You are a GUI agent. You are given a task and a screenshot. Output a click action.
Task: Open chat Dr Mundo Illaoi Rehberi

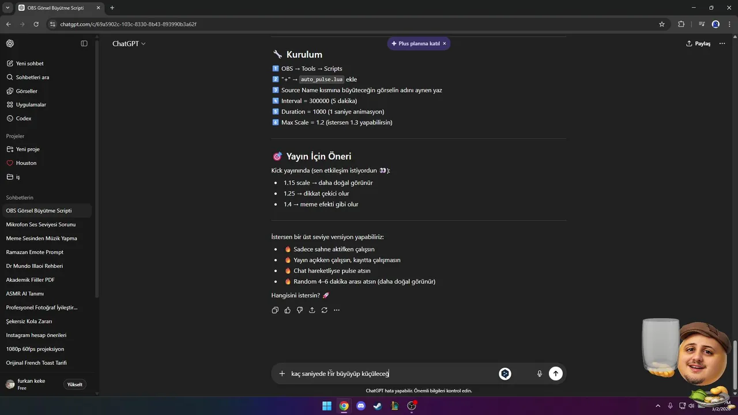click(x=46, y=266)
